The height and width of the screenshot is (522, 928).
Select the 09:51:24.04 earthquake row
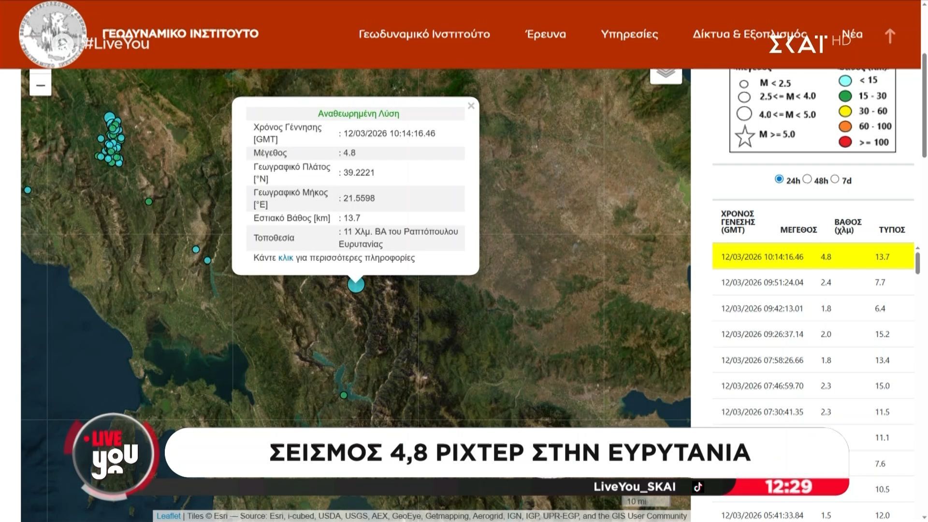tap(813, 282)
